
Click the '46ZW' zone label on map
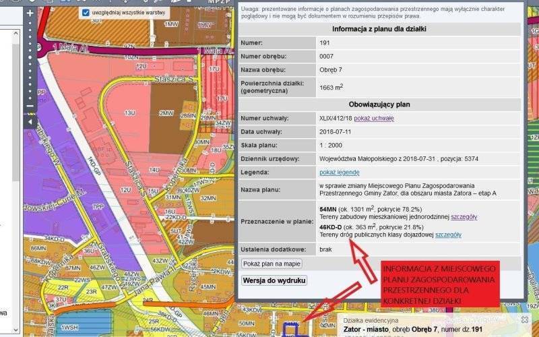(98, 267)
